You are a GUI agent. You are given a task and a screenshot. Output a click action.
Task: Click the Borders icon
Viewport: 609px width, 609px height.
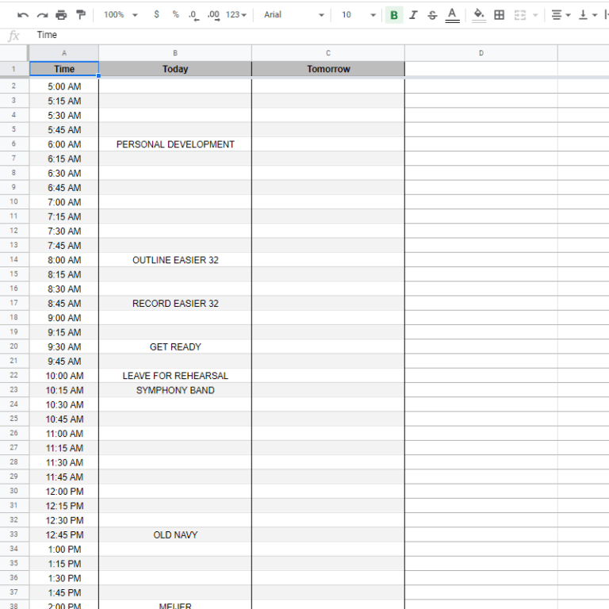499,15
